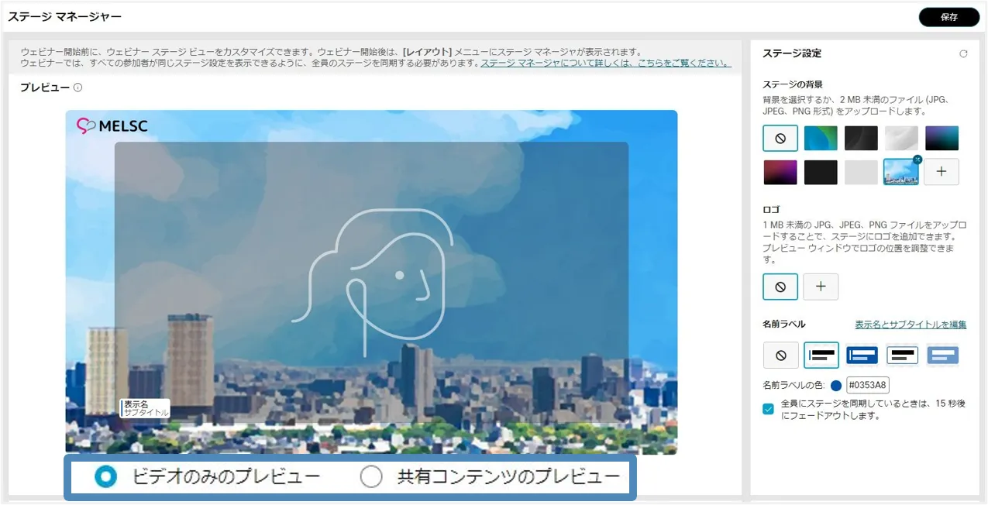
Task: Click the 保存 save button
Action: tap(948, 17)
